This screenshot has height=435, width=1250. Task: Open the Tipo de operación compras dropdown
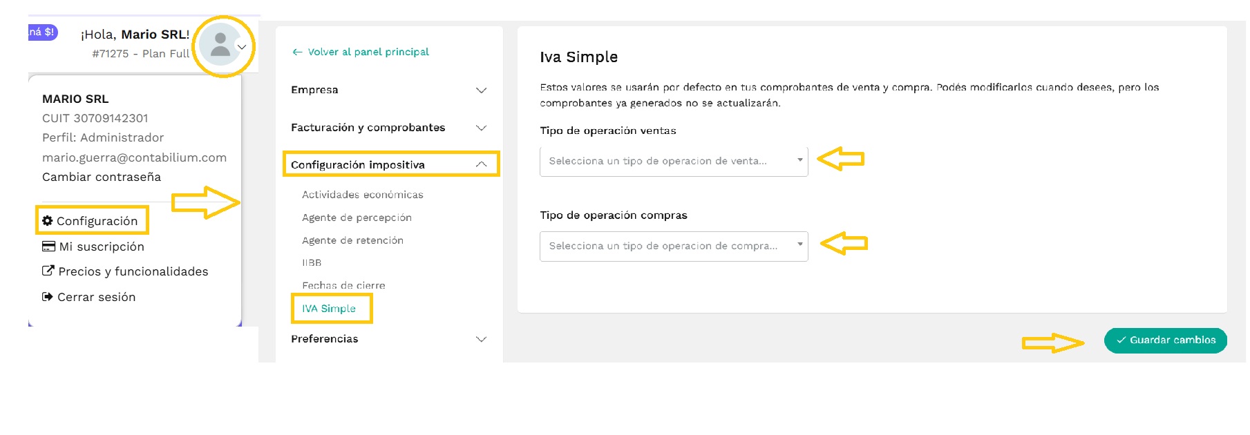(x=674, y=246)
